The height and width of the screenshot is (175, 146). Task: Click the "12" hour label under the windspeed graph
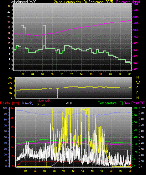71,74
